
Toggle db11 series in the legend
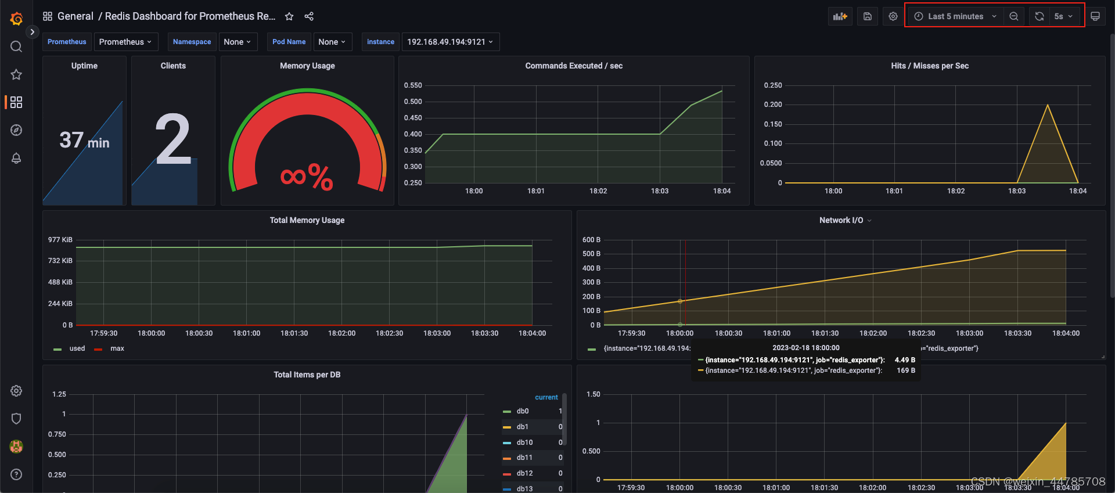click(525, 458)
